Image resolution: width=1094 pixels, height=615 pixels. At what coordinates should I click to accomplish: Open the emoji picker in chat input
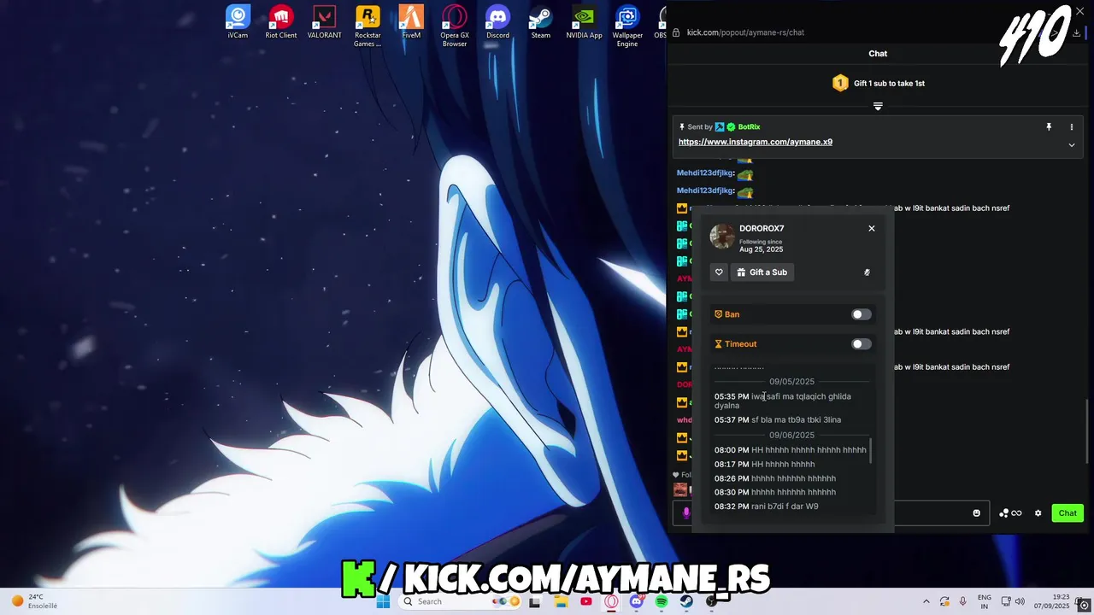coord(977,513)
